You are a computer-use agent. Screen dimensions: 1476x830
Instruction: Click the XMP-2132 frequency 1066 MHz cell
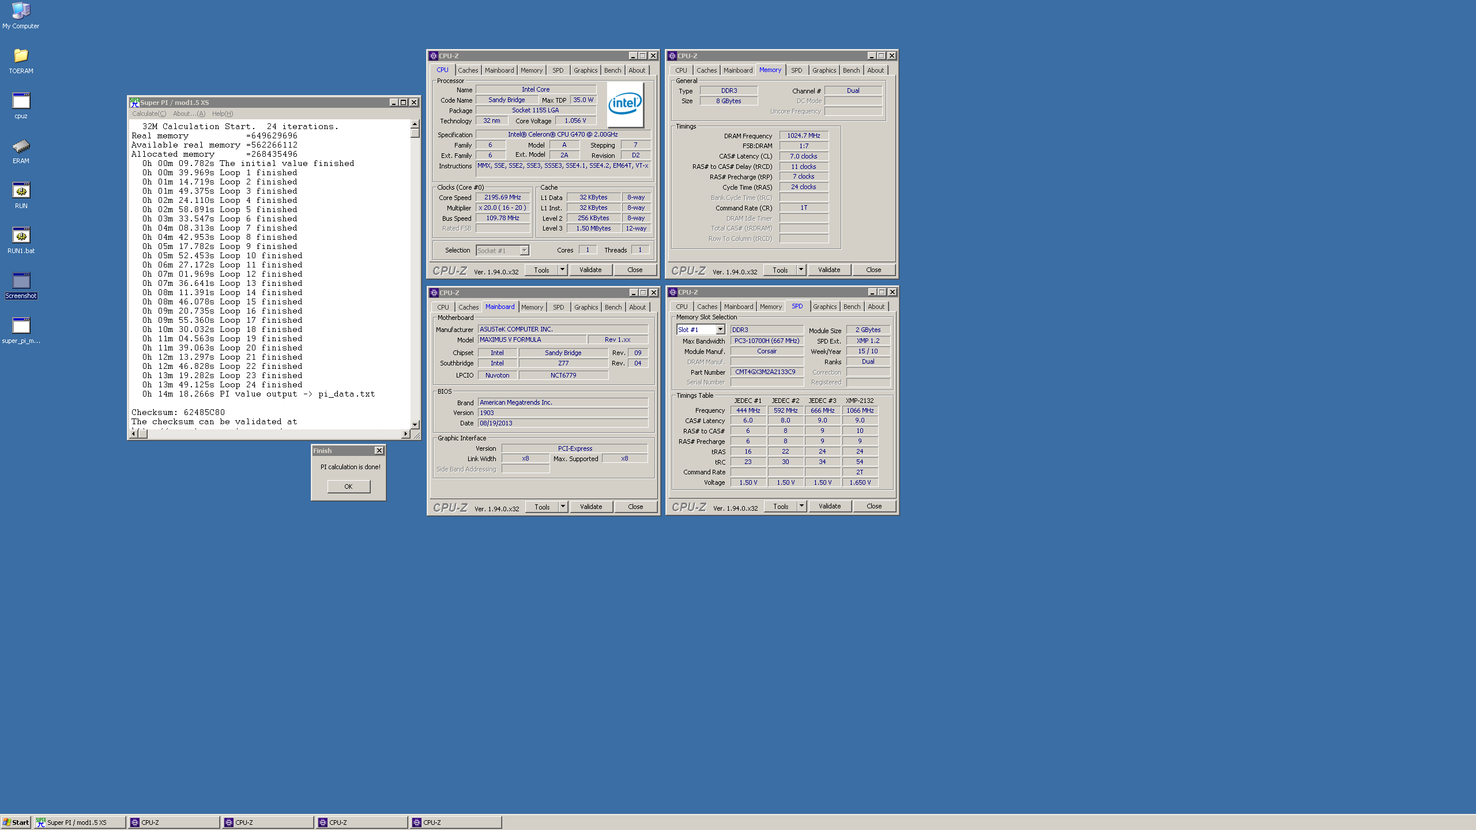point(860,410)
